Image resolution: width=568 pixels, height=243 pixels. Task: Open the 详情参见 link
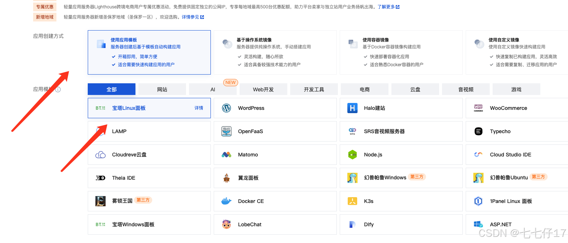(193, 17)
